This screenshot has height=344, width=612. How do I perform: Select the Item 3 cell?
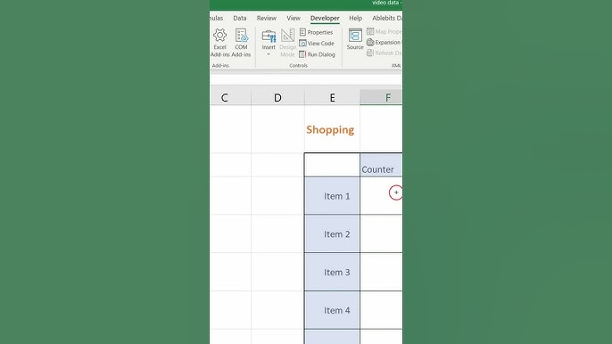[x=332, y=272]
